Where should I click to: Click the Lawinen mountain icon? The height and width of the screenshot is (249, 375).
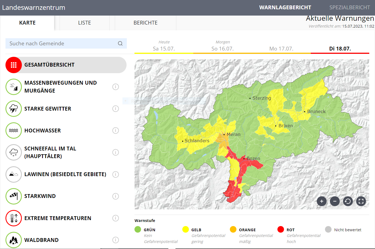[14, 174]
